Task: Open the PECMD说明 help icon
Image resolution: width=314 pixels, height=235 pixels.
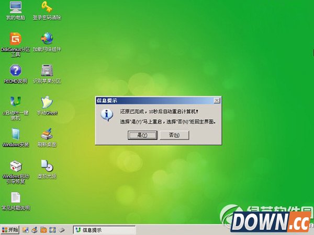Action: coord(15,74)
